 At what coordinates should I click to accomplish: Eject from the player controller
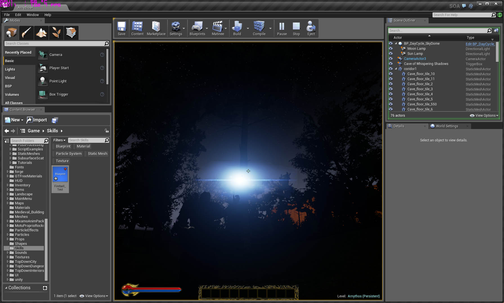click(x=311, y=28)
